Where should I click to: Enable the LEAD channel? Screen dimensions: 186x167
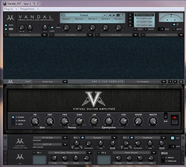point(13,124)
